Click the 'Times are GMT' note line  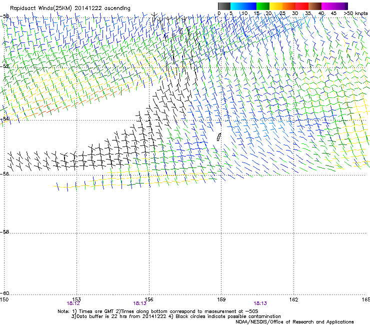[x=158, y=311]
